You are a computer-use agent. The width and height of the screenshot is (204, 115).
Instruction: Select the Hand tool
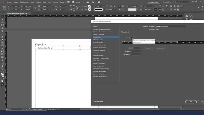point(2,66)
